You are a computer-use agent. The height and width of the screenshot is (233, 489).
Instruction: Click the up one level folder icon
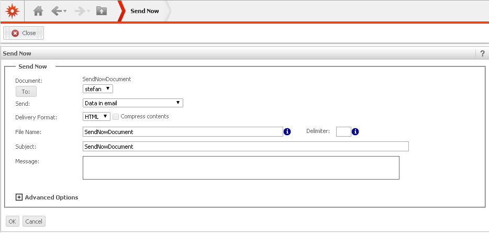(x=102, y=11)
